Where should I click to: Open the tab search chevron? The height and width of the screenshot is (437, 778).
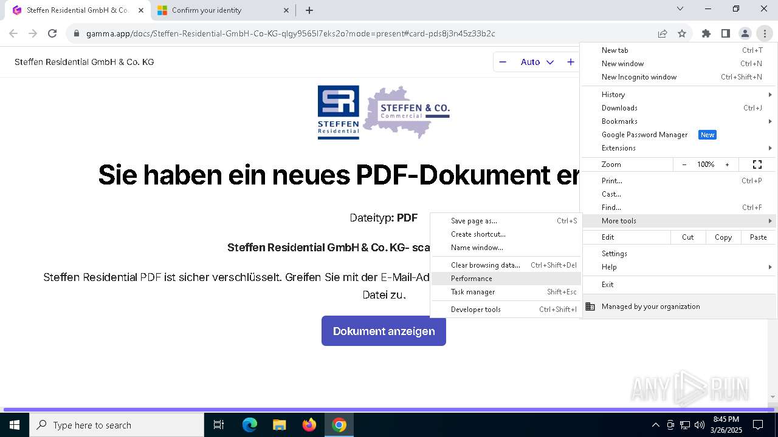pyautogui.click(x=680, y=8)
